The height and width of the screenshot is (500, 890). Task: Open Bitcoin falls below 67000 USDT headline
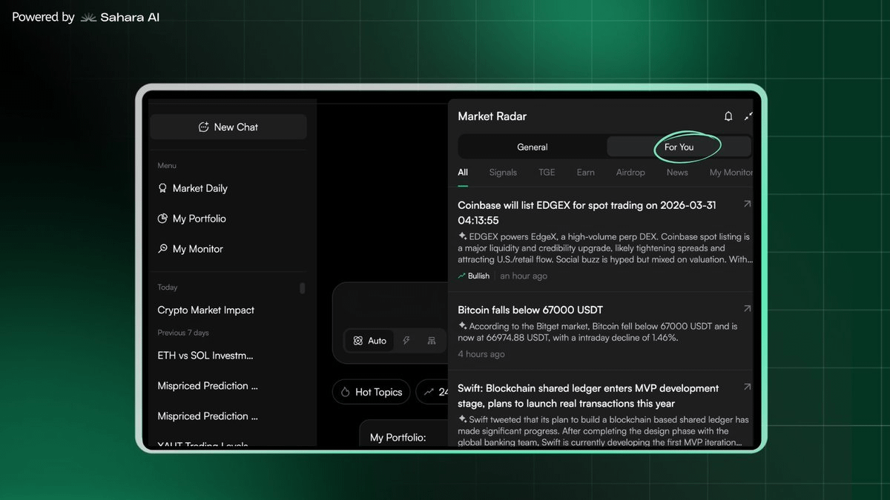coord(530,310)
